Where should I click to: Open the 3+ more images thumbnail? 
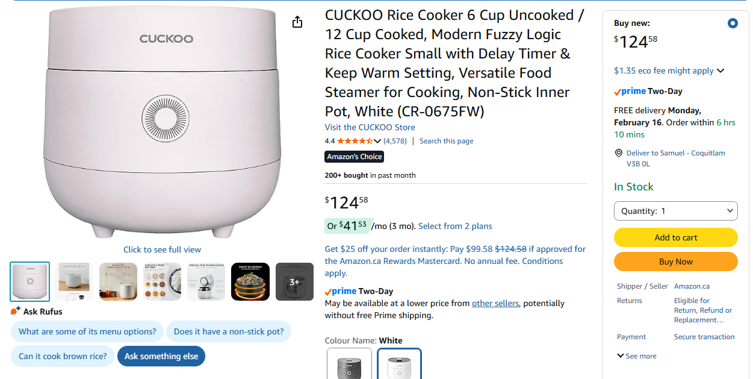pos(294,281)
